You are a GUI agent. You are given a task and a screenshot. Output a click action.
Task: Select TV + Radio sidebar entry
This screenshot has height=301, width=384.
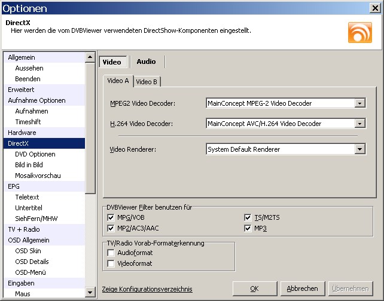[44, 229]
